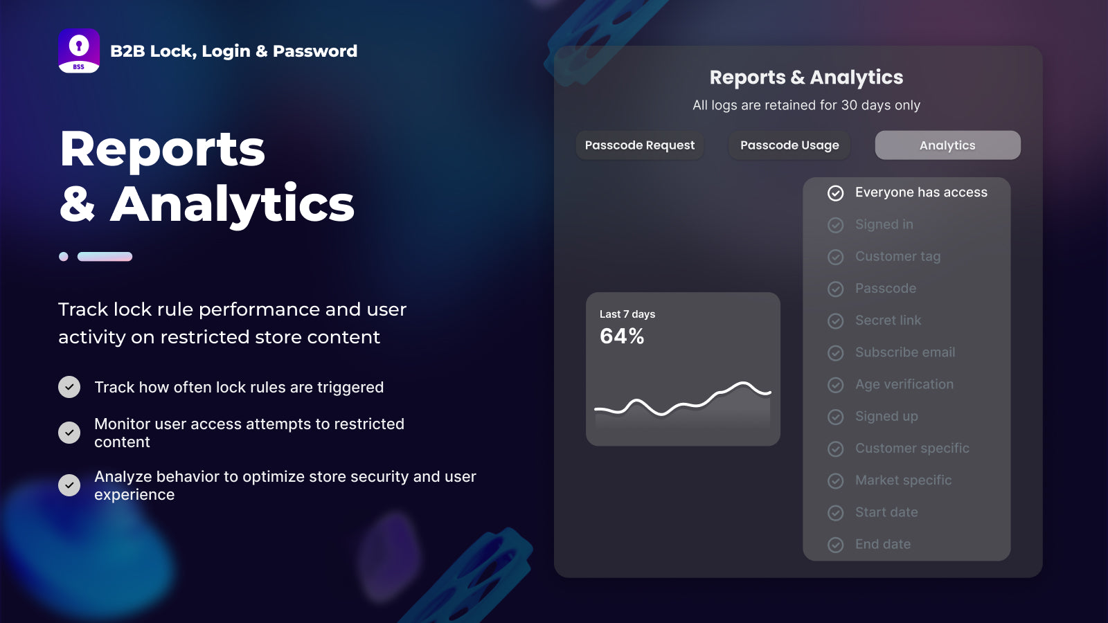
Task: Open the Passcode Usage tab
Action: (x=789, y=145)
